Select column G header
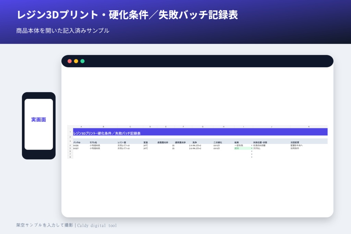 (202, 127)
